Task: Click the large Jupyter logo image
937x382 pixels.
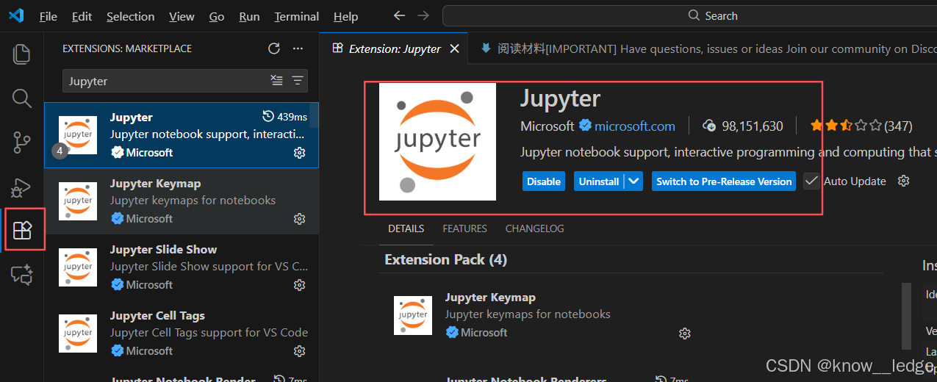Action: coord(437,142)
